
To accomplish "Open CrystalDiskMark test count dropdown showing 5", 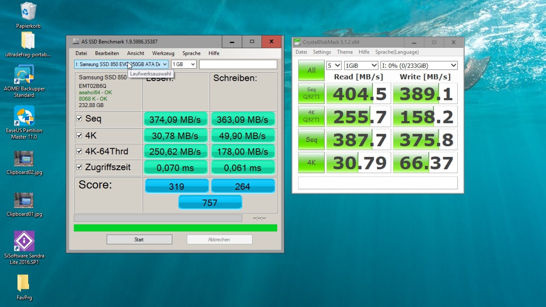I will click(x=334, y=65).
